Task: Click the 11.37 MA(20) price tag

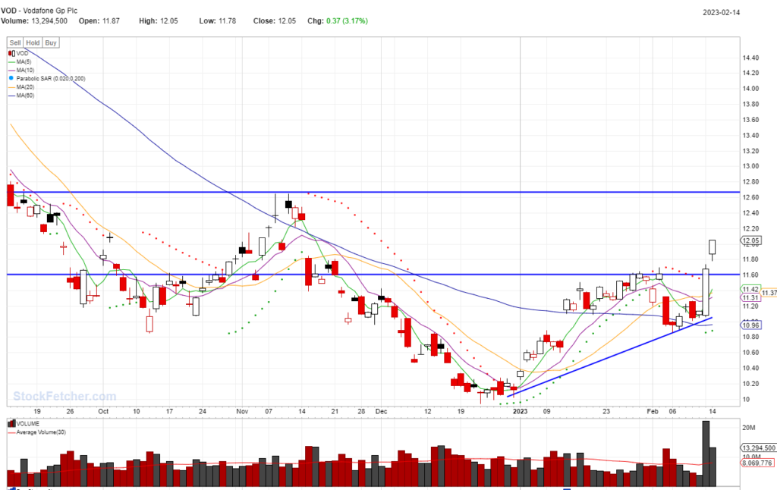Action: [x=769, y=293]
